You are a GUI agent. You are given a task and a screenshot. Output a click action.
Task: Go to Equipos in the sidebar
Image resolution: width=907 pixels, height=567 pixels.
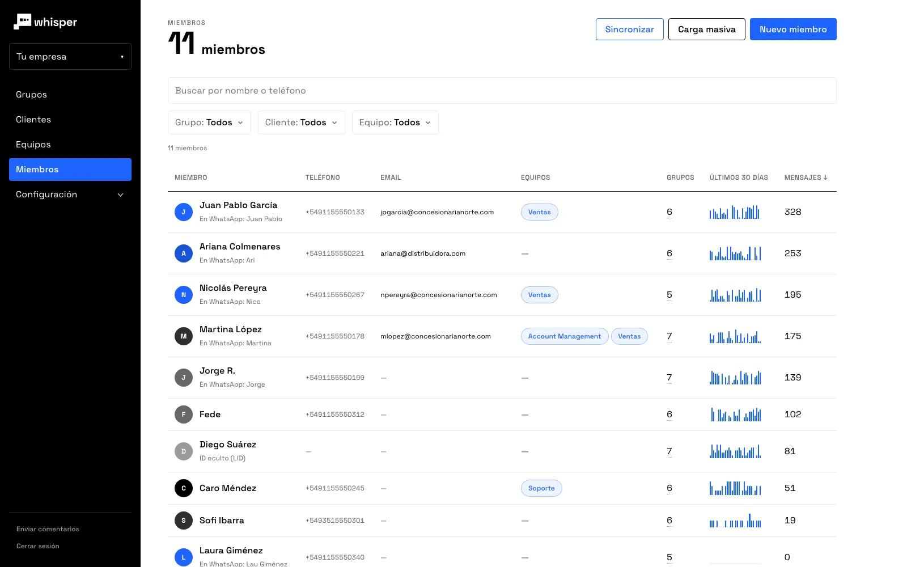(x=70, y=145)
